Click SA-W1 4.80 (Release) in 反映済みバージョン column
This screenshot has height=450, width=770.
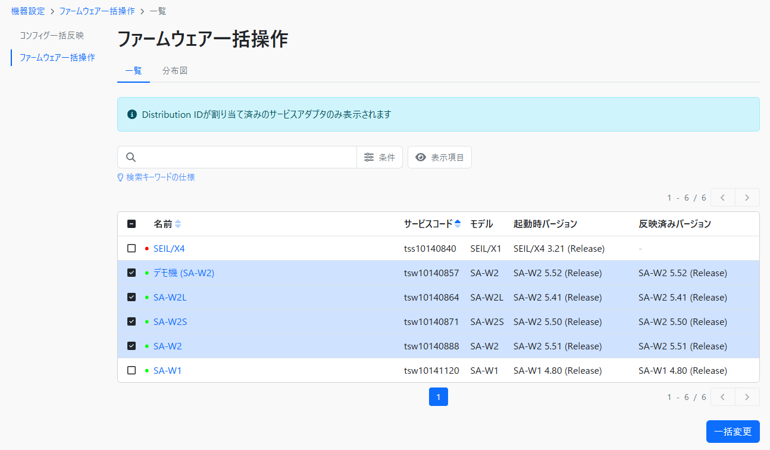683,370
